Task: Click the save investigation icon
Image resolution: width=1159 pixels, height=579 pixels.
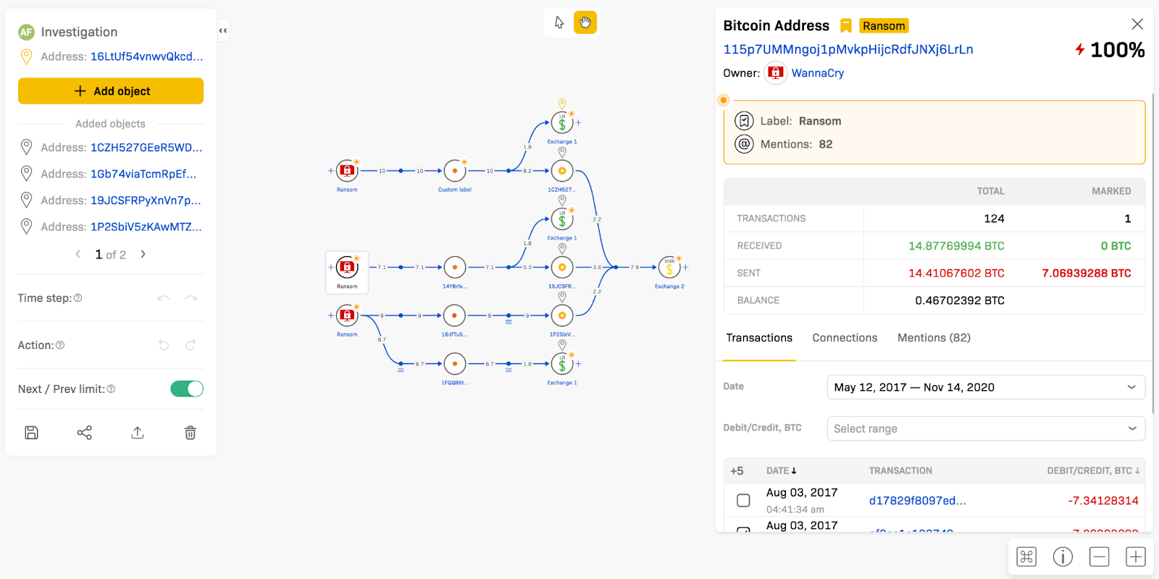Action: pos(31,433)
